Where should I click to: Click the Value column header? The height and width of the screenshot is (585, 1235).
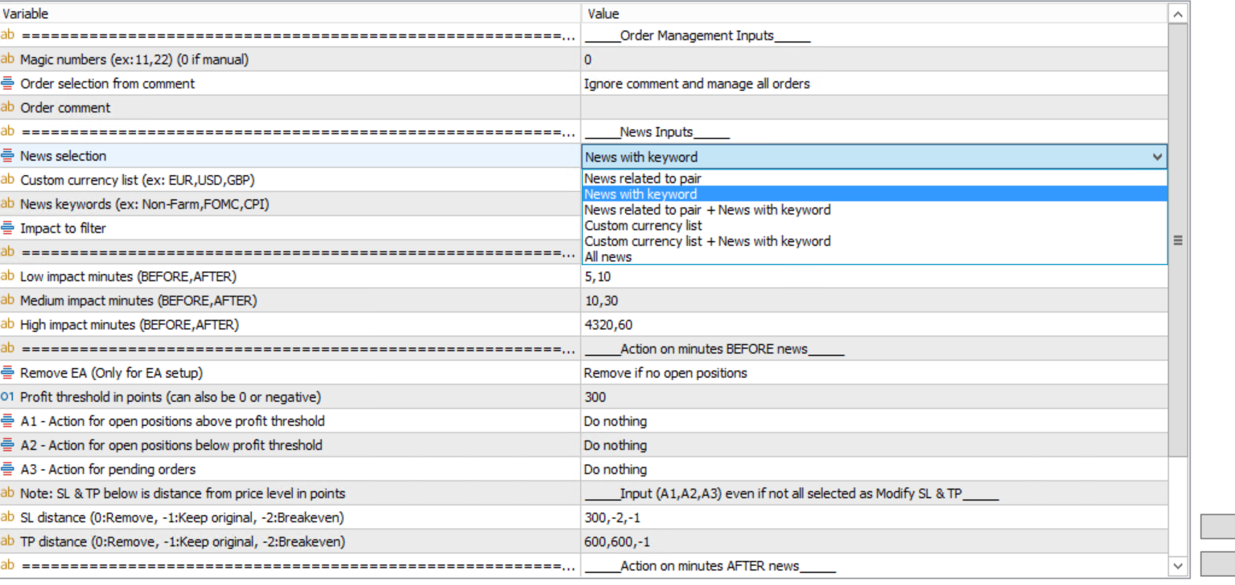(875, 14)
